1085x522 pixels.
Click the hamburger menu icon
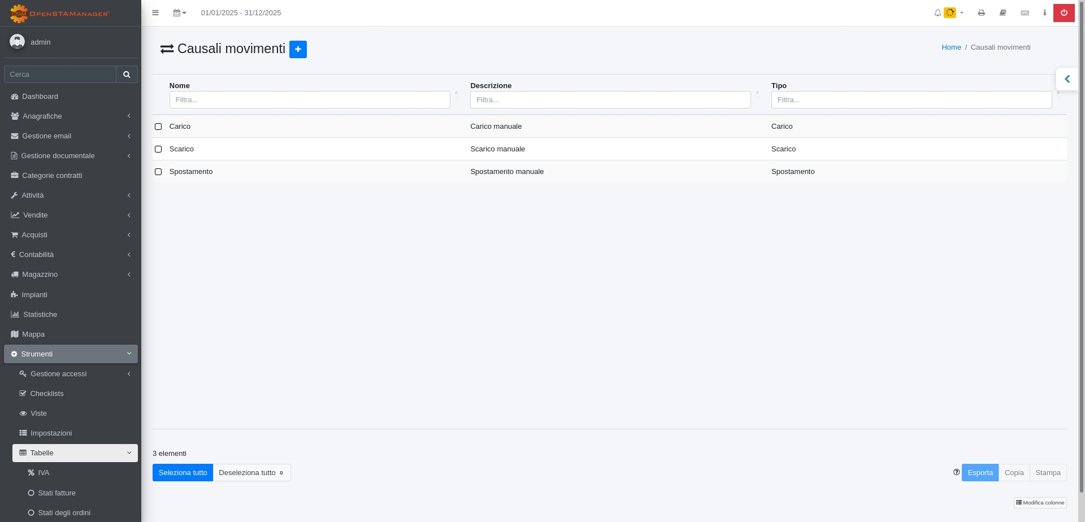tap(155, 13)
